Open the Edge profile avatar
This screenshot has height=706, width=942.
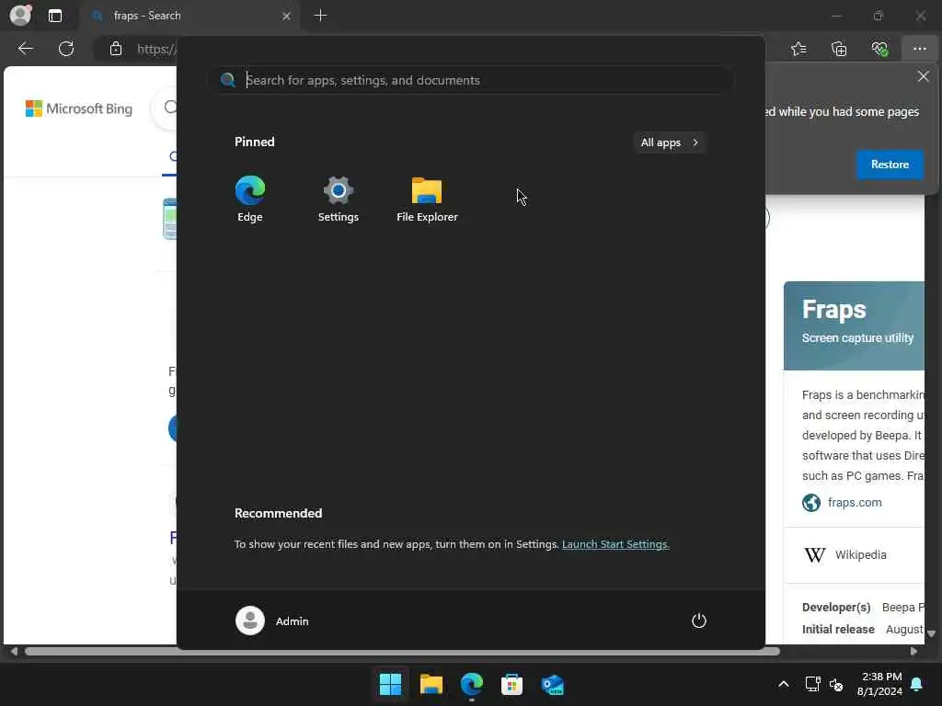(x=20, y=15)
